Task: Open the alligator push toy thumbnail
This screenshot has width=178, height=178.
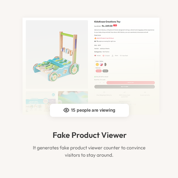Action: [41, 102]
